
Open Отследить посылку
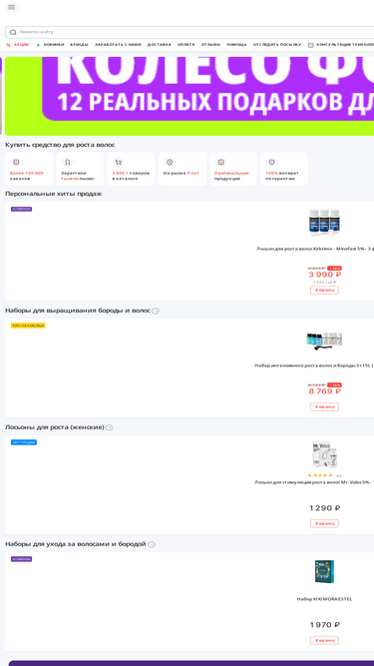click(x=277, y=45)
